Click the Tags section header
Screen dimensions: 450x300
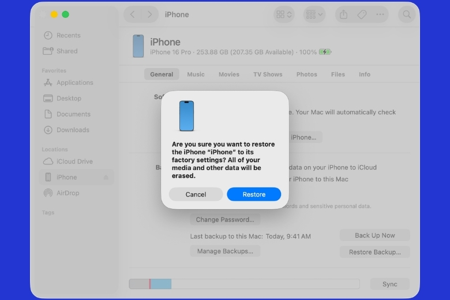[48, 212]
